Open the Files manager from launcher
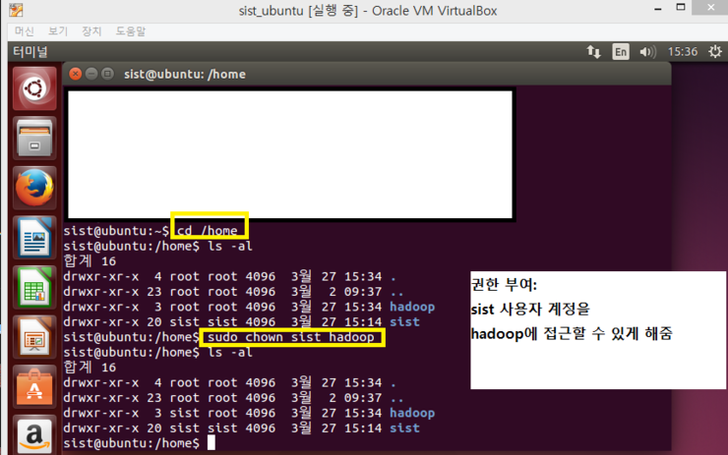This screenshot has height=455, width=728. coord(33,139)
